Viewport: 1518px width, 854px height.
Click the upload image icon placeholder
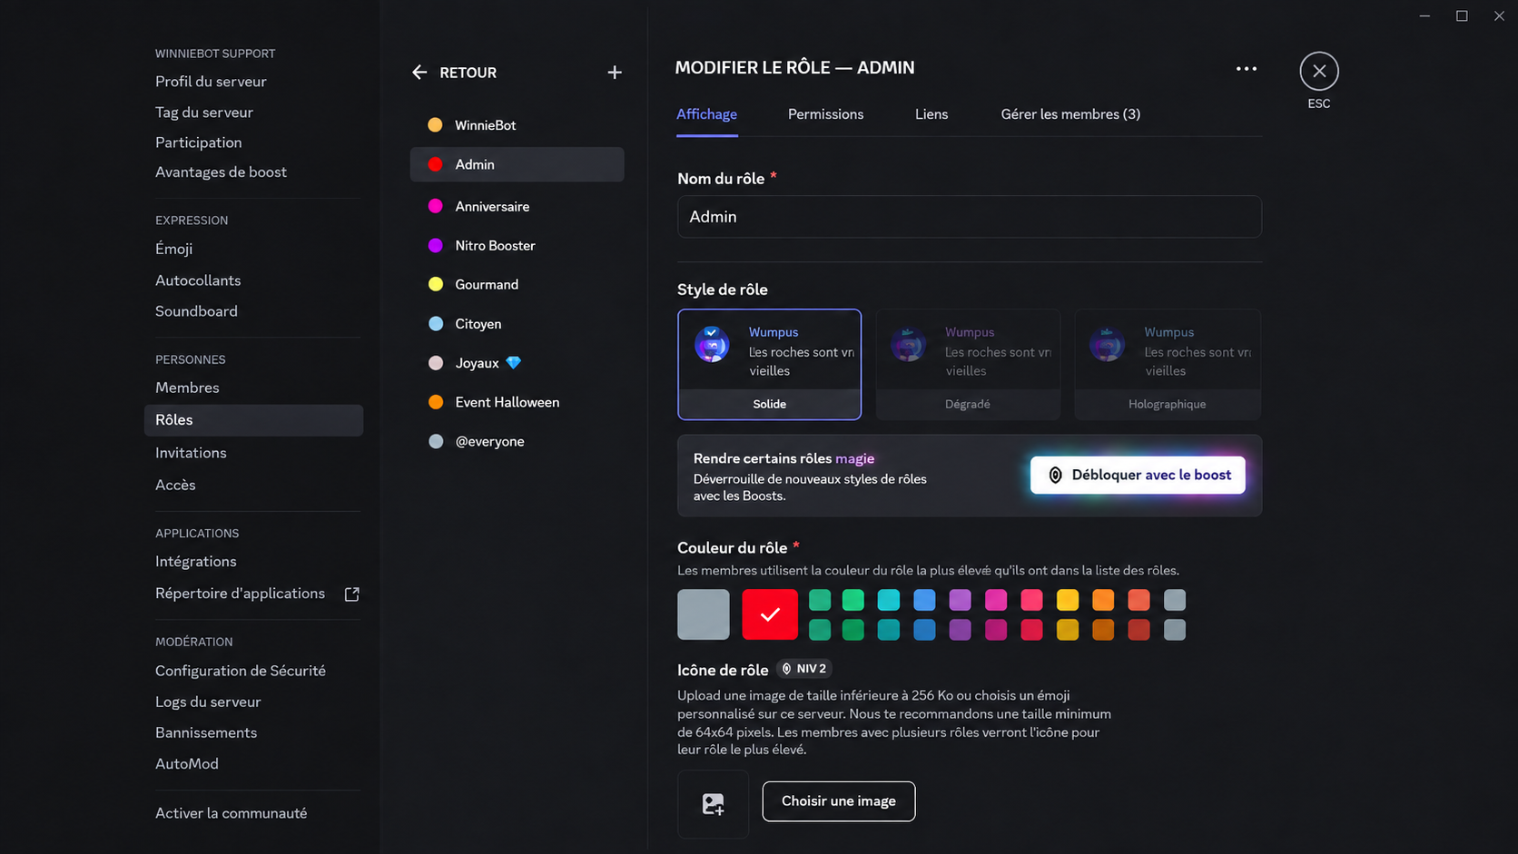[x=714, y=804]
